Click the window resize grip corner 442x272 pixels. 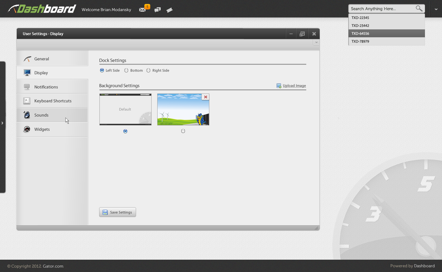point(316,228)
